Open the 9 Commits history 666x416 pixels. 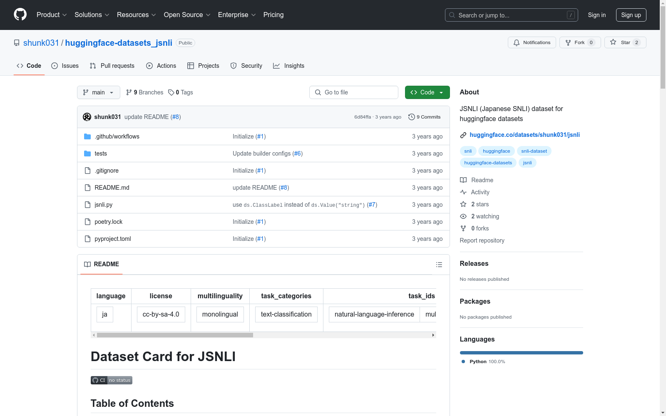tap(425, 117)
